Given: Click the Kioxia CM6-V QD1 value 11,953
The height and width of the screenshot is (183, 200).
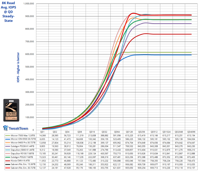Looking at the screenshot, I should point(42,161).
